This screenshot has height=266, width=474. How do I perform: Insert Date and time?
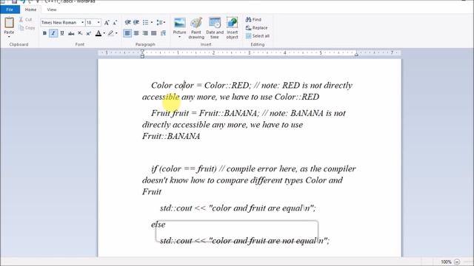[x=215, y=28]
